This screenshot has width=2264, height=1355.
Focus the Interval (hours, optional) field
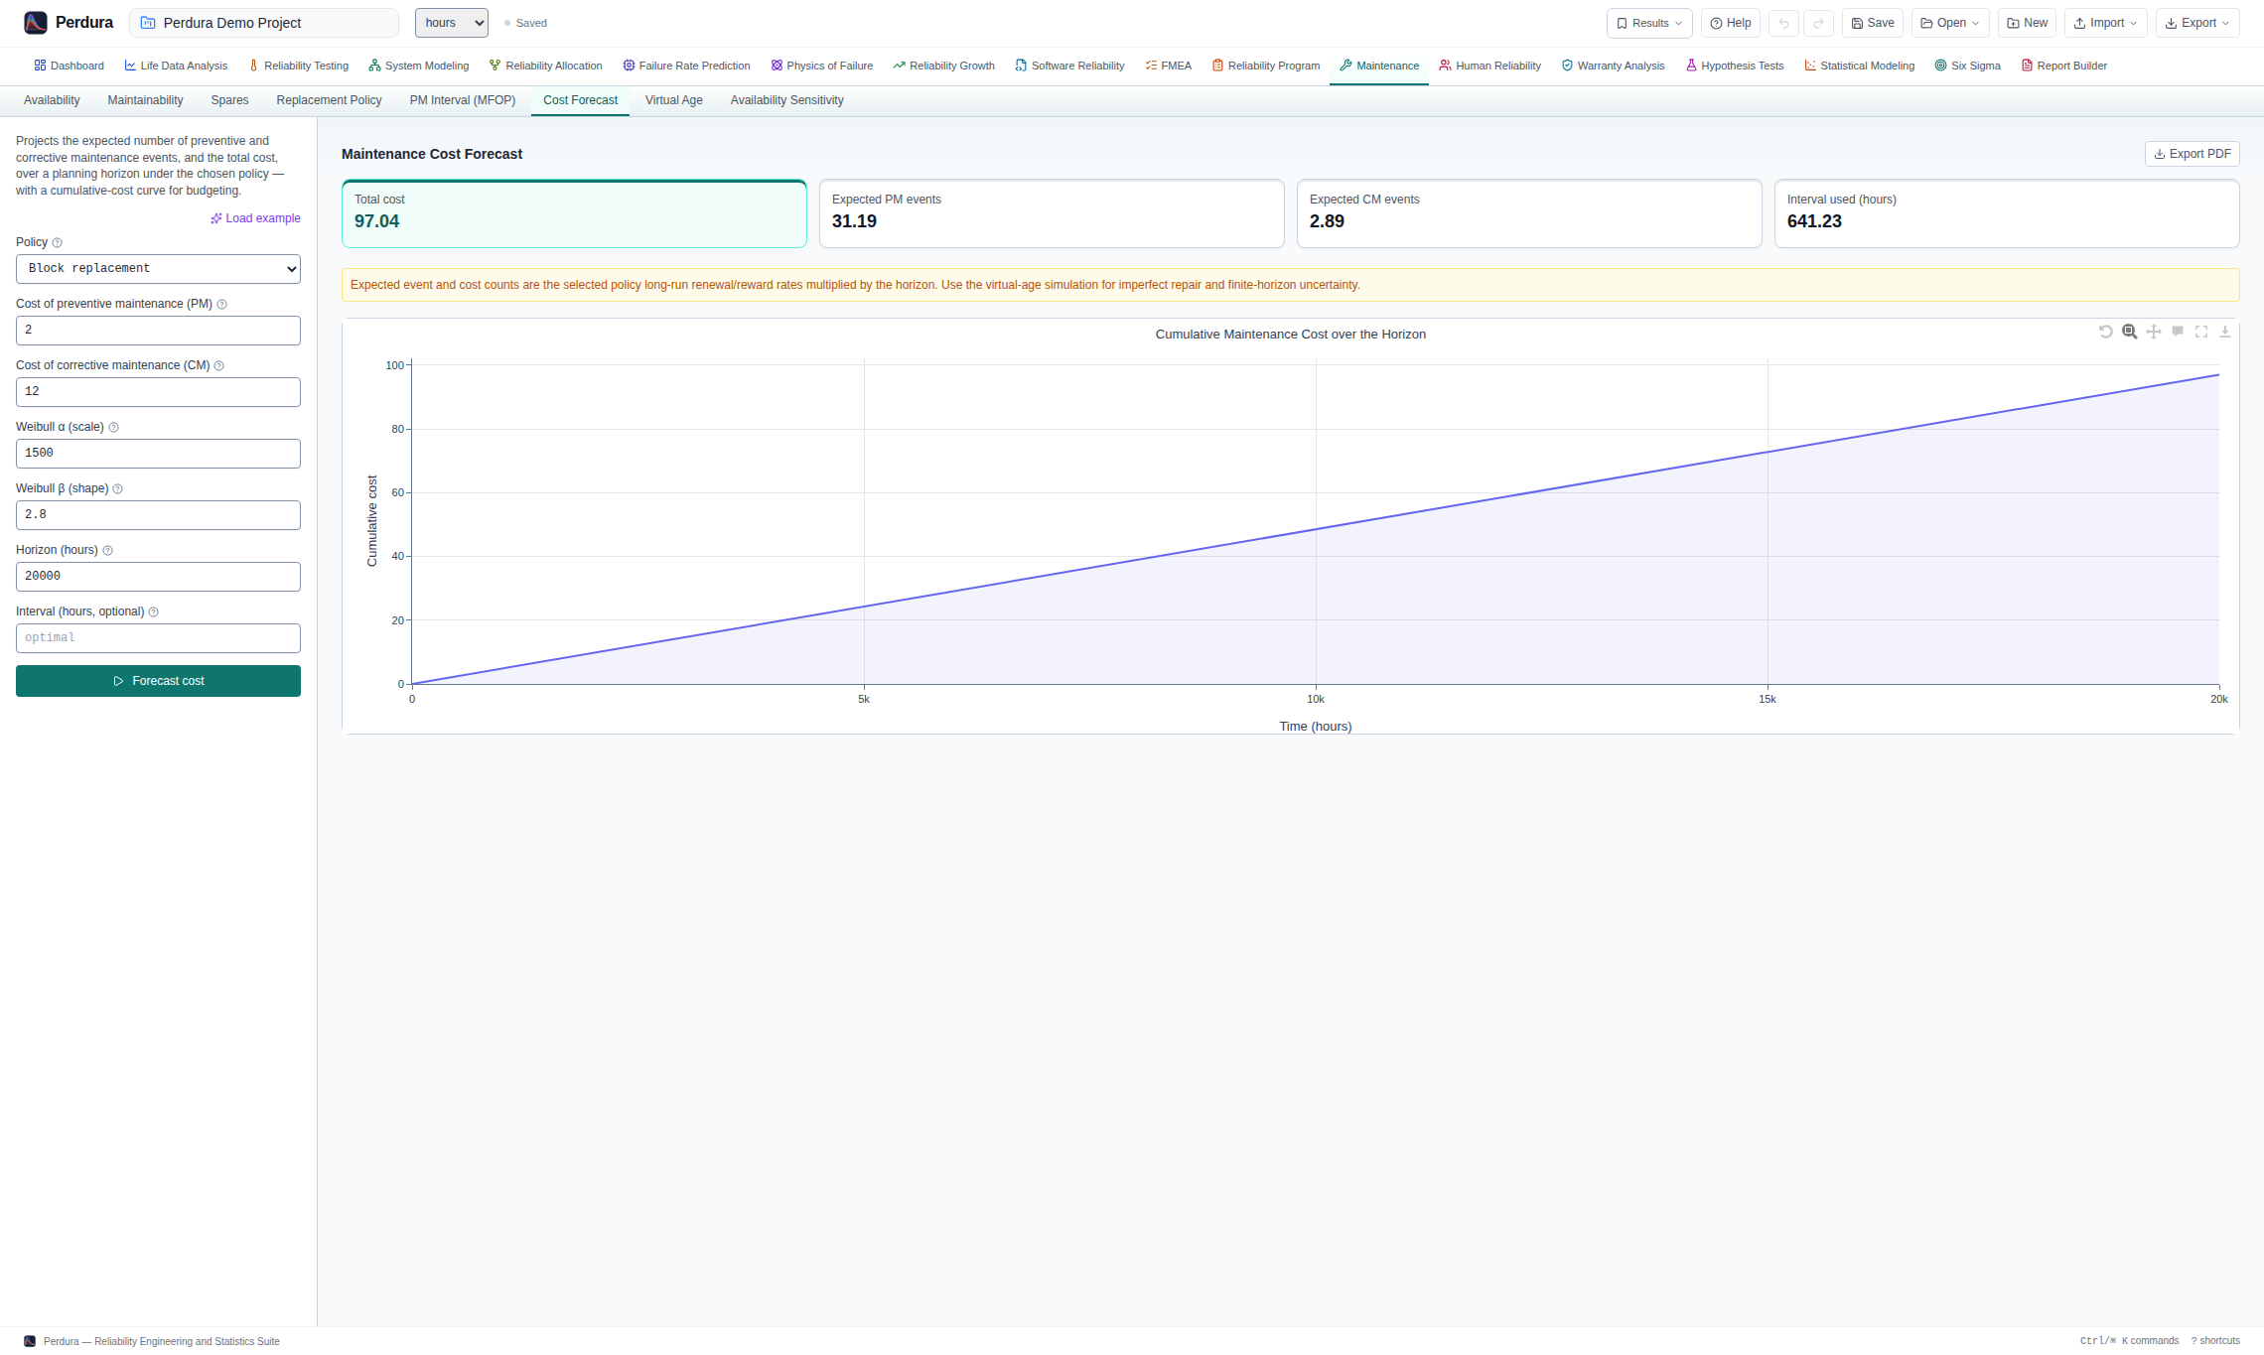(158, 638)
